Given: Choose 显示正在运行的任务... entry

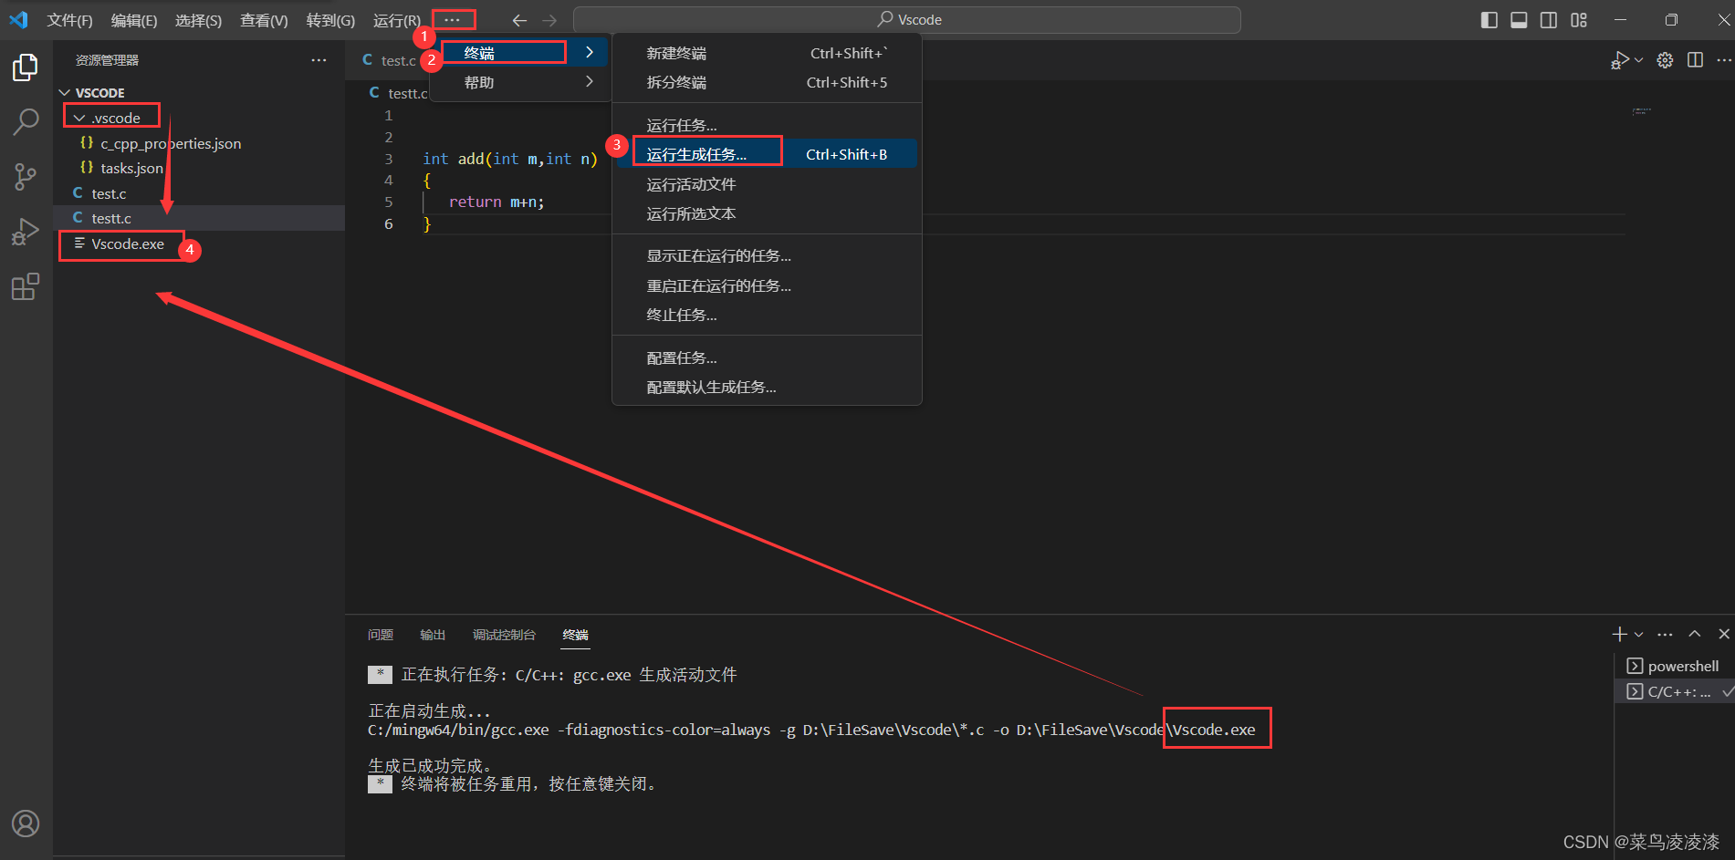Looking at the screenshot, I should click(767, 255).
